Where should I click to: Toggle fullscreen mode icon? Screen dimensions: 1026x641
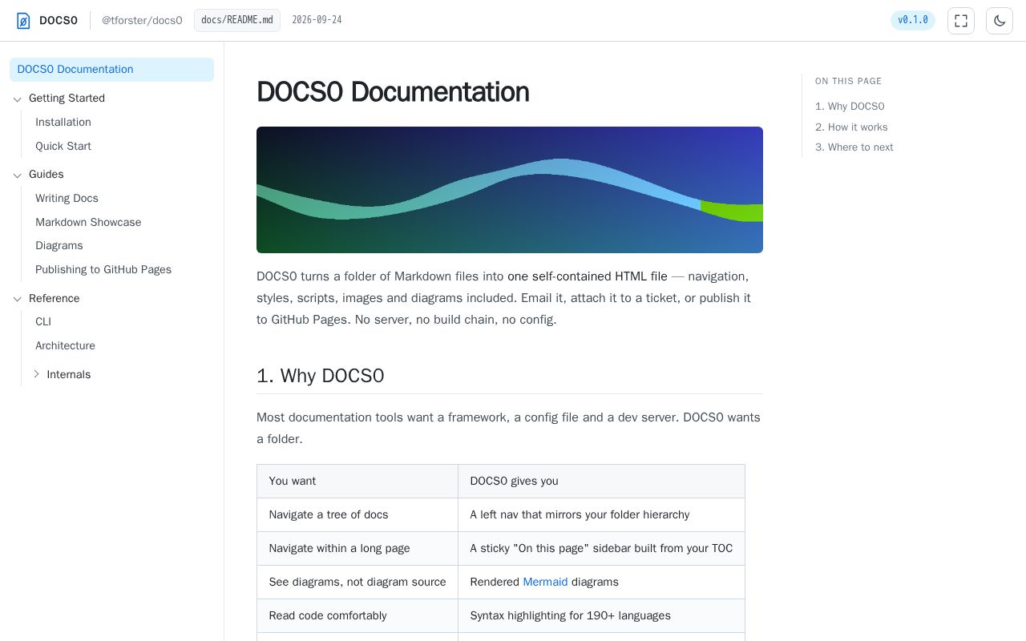[x=961, y=21]
